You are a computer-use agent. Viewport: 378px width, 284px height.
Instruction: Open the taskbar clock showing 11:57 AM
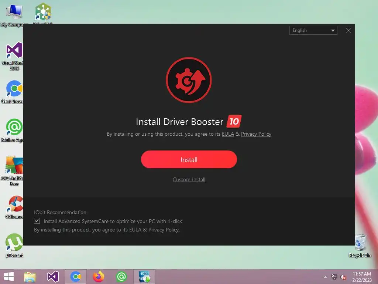pyautogui.click(x=362, y=277)
